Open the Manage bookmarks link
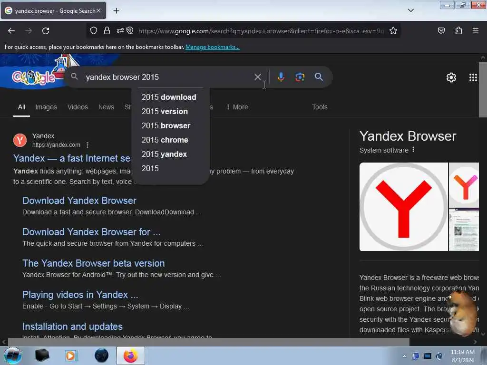487x365 pixels. coord(213,47)
